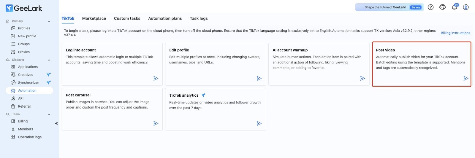Start Post carousel with arrow icon
Viewport: 475px width, 158px height.
click(156, 123)
